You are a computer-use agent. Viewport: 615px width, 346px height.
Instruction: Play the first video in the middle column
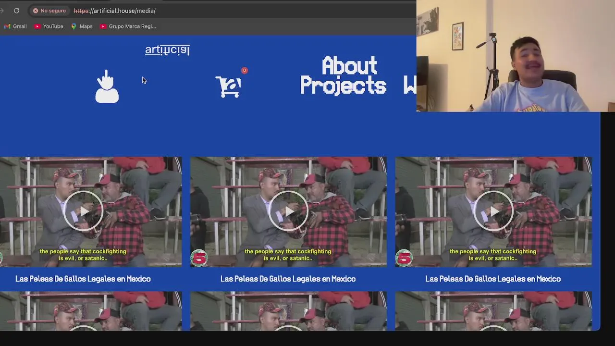click(x=288, y=211)
